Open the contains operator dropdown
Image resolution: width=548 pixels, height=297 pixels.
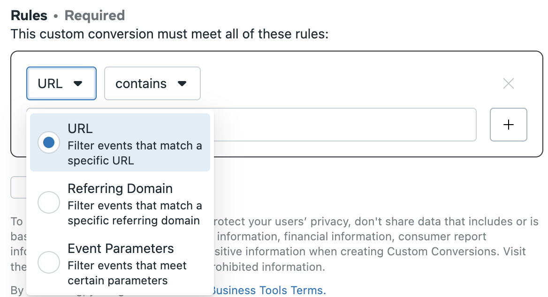click(x=152, y=83)
